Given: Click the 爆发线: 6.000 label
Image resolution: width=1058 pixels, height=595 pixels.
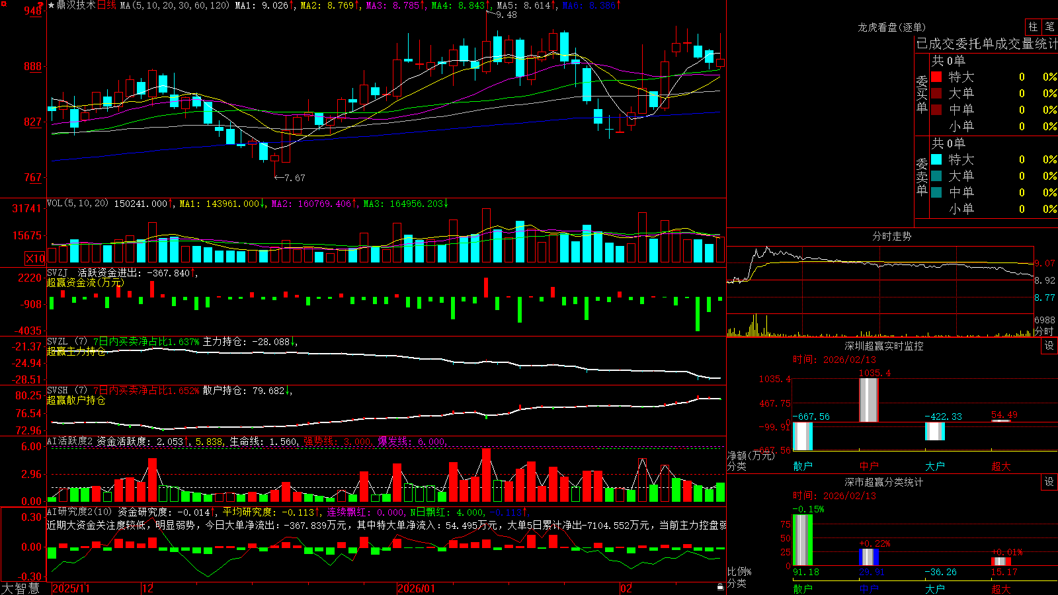Looking at the screenshot, I should (x=411, y=441).
